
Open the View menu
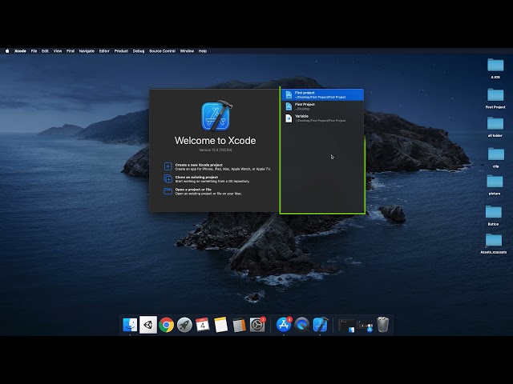tap(58, 51)
